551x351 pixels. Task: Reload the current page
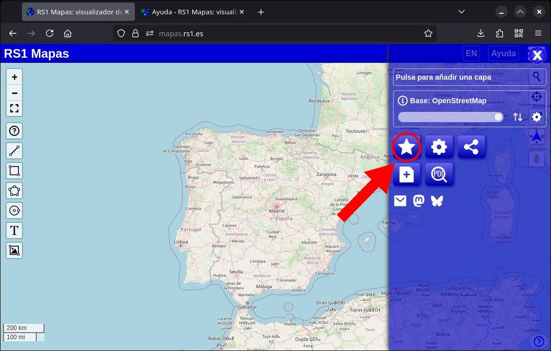[x=50, y=33]
